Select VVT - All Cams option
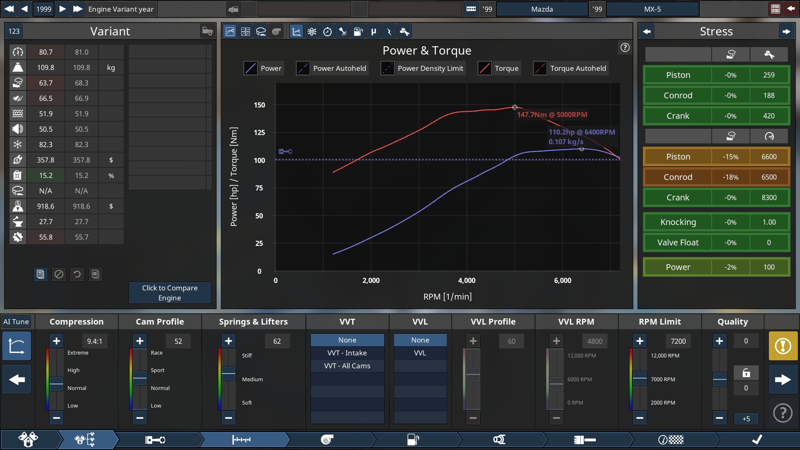800x450 pixels. [347, 366]
